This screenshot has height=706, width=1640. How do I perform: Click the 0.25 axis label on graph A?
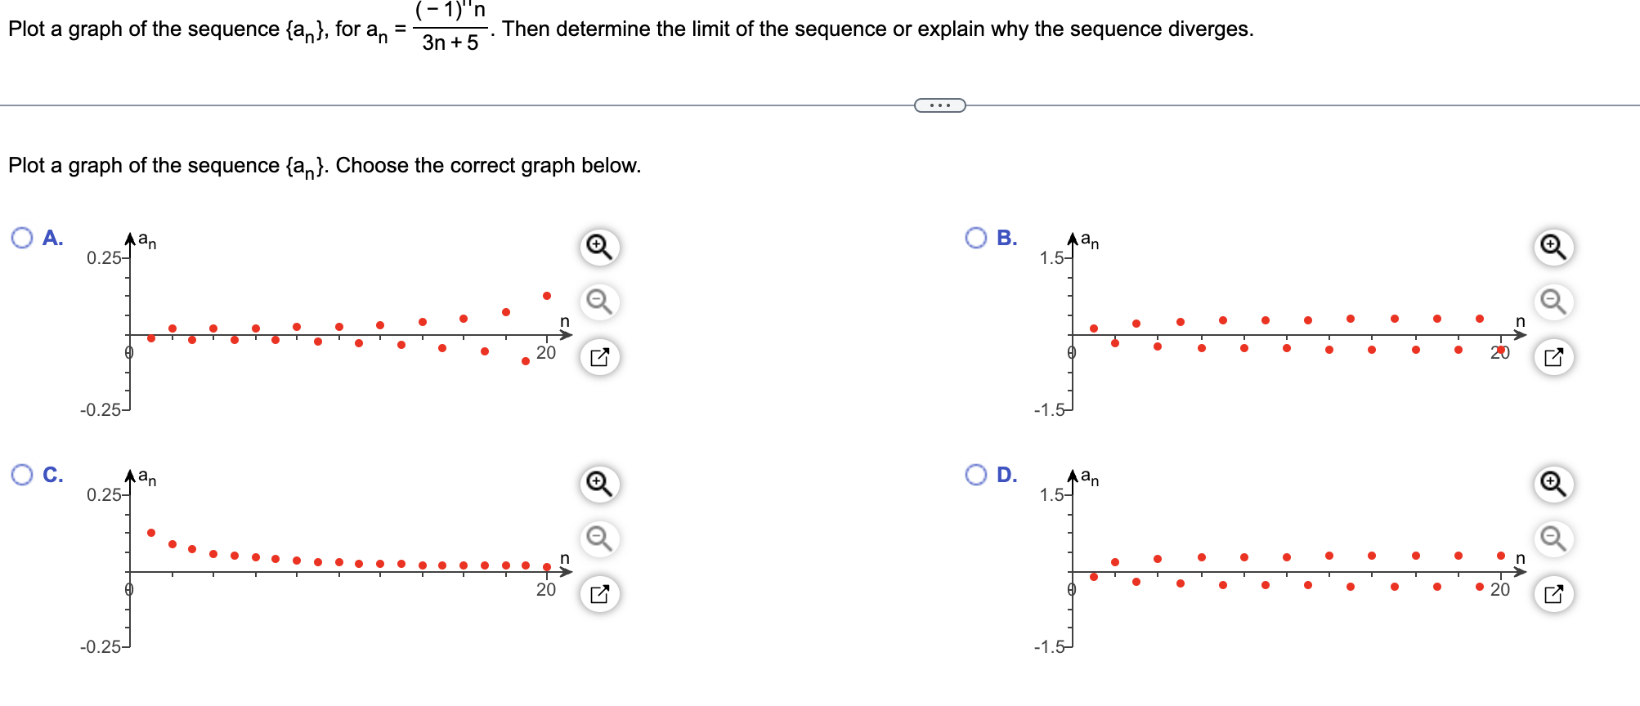tap(105, 257)
